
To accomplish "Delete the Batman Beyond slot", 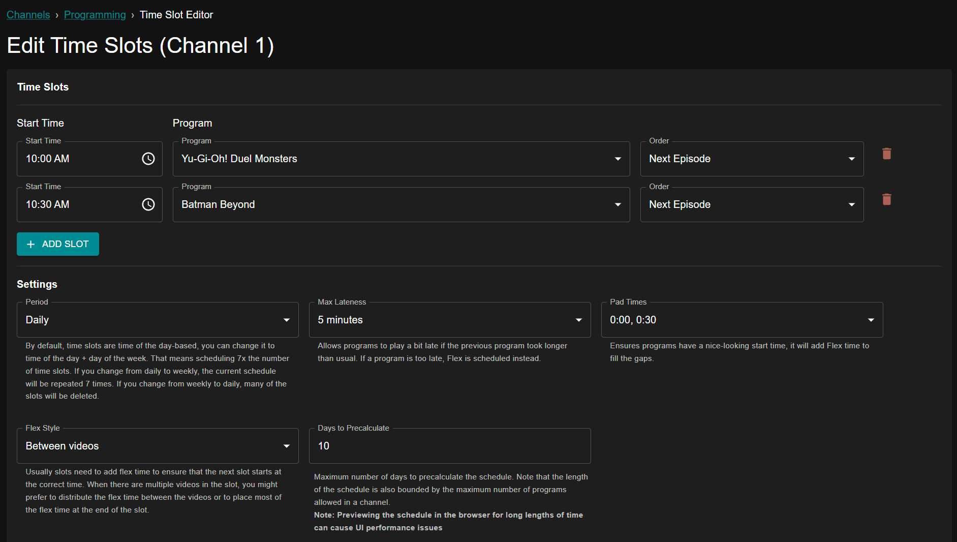I will tap(886, 199).
